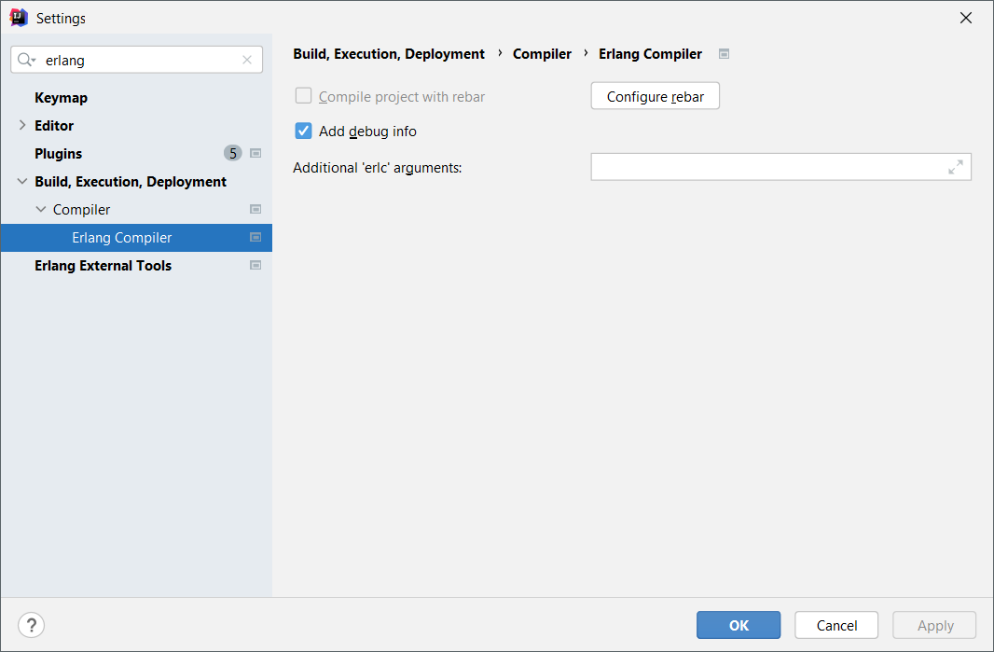Select Keymap in settings tree
Screen dimensions: 994x652
pyautogui.click(x=61, y=98)
